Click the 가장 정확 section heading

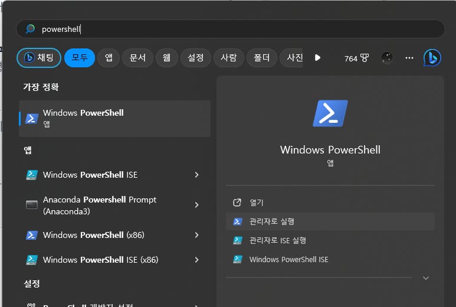click(x=41, y=87)
